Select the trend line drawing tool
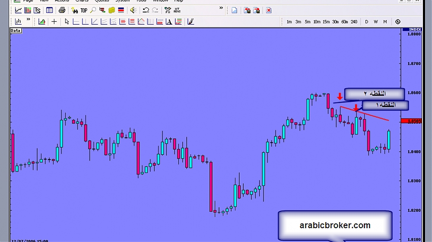 (x=95, y=22)
